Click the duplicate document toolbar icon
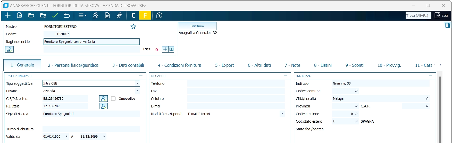The width and height of the screenshot is (452, 143). pos(19,15)
